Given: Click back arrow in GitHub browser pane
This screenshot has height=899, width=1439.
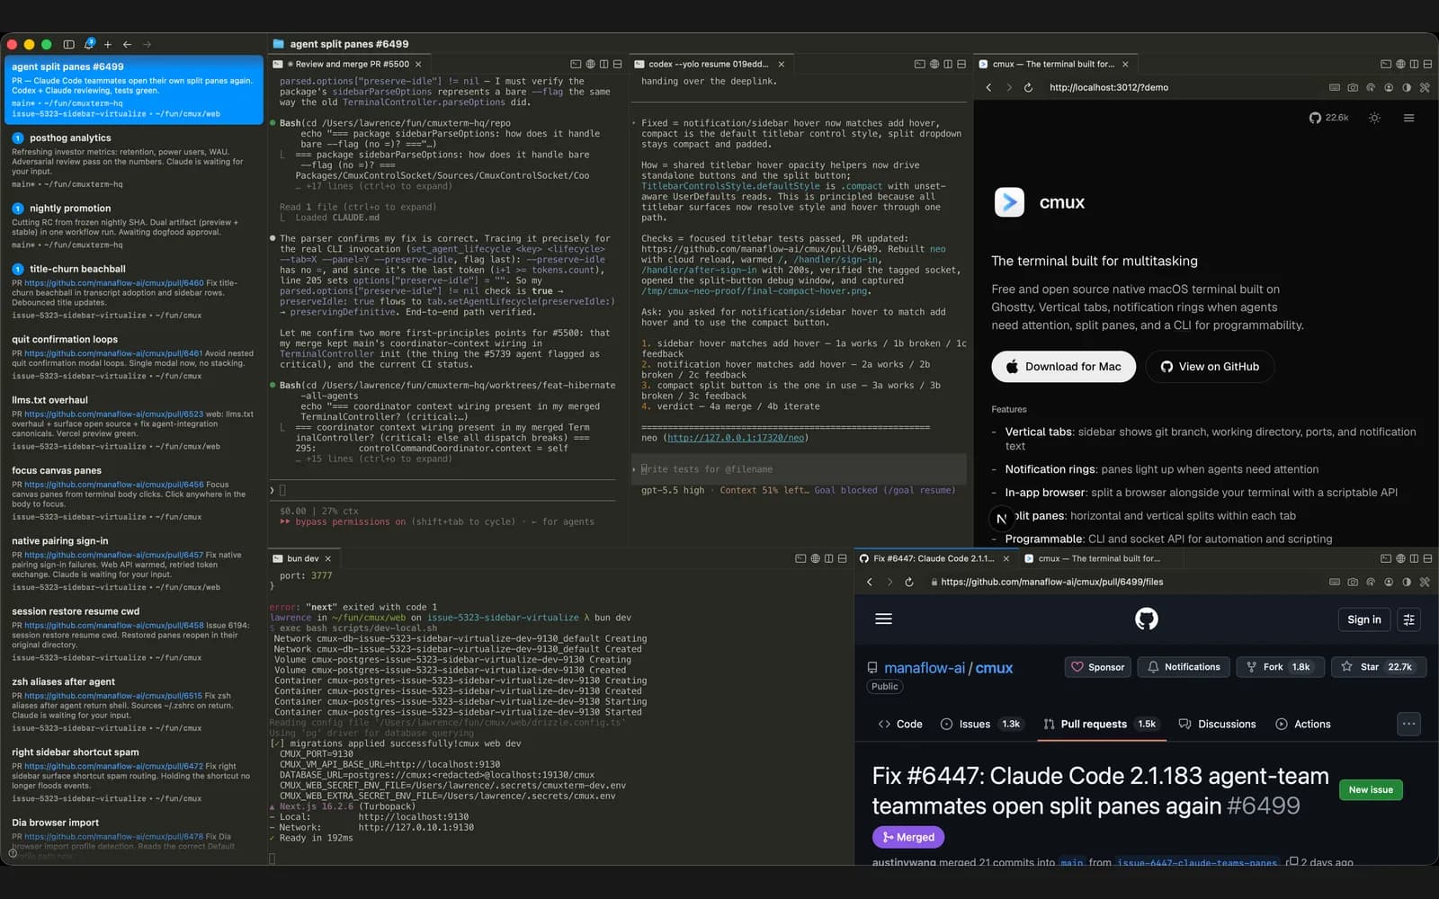Looking at the screenshot, I should [x=870, y=583].
